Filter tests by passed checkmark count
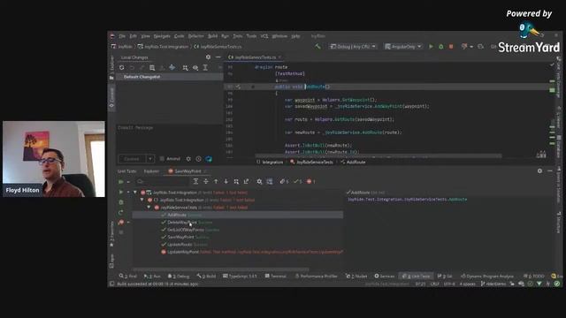The height and width of the screenshot is (318, 566). (x=298, y=181)
